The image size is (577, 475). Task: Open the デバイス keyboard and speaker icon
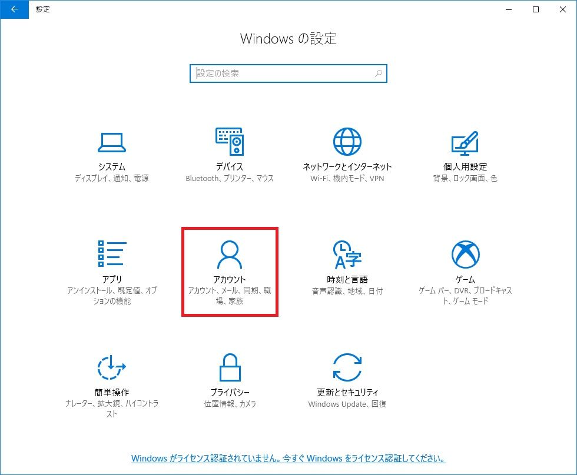230,142
